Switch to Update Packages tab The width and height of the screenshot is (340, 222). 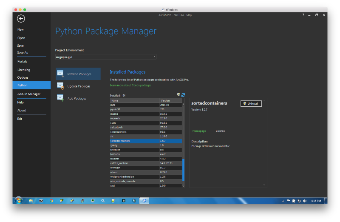pyautogui.click(x=78, y=86)
